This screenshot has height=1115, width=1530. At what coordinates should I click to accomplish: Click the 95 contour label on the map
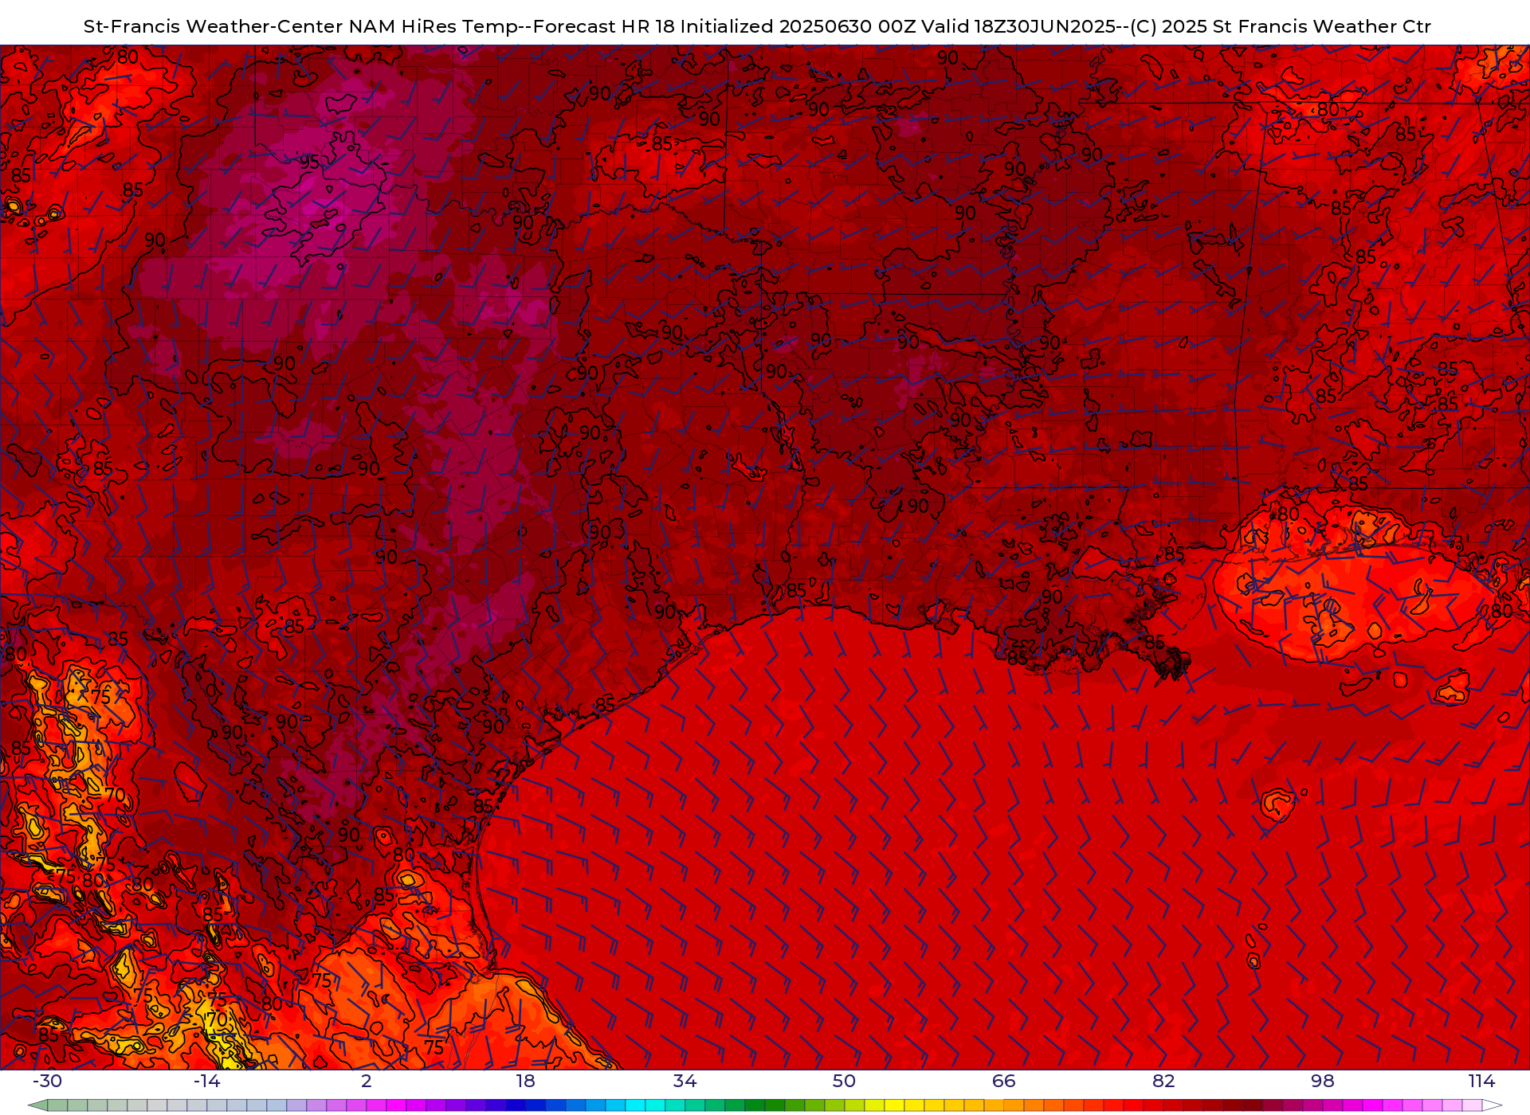coord(309,162)
